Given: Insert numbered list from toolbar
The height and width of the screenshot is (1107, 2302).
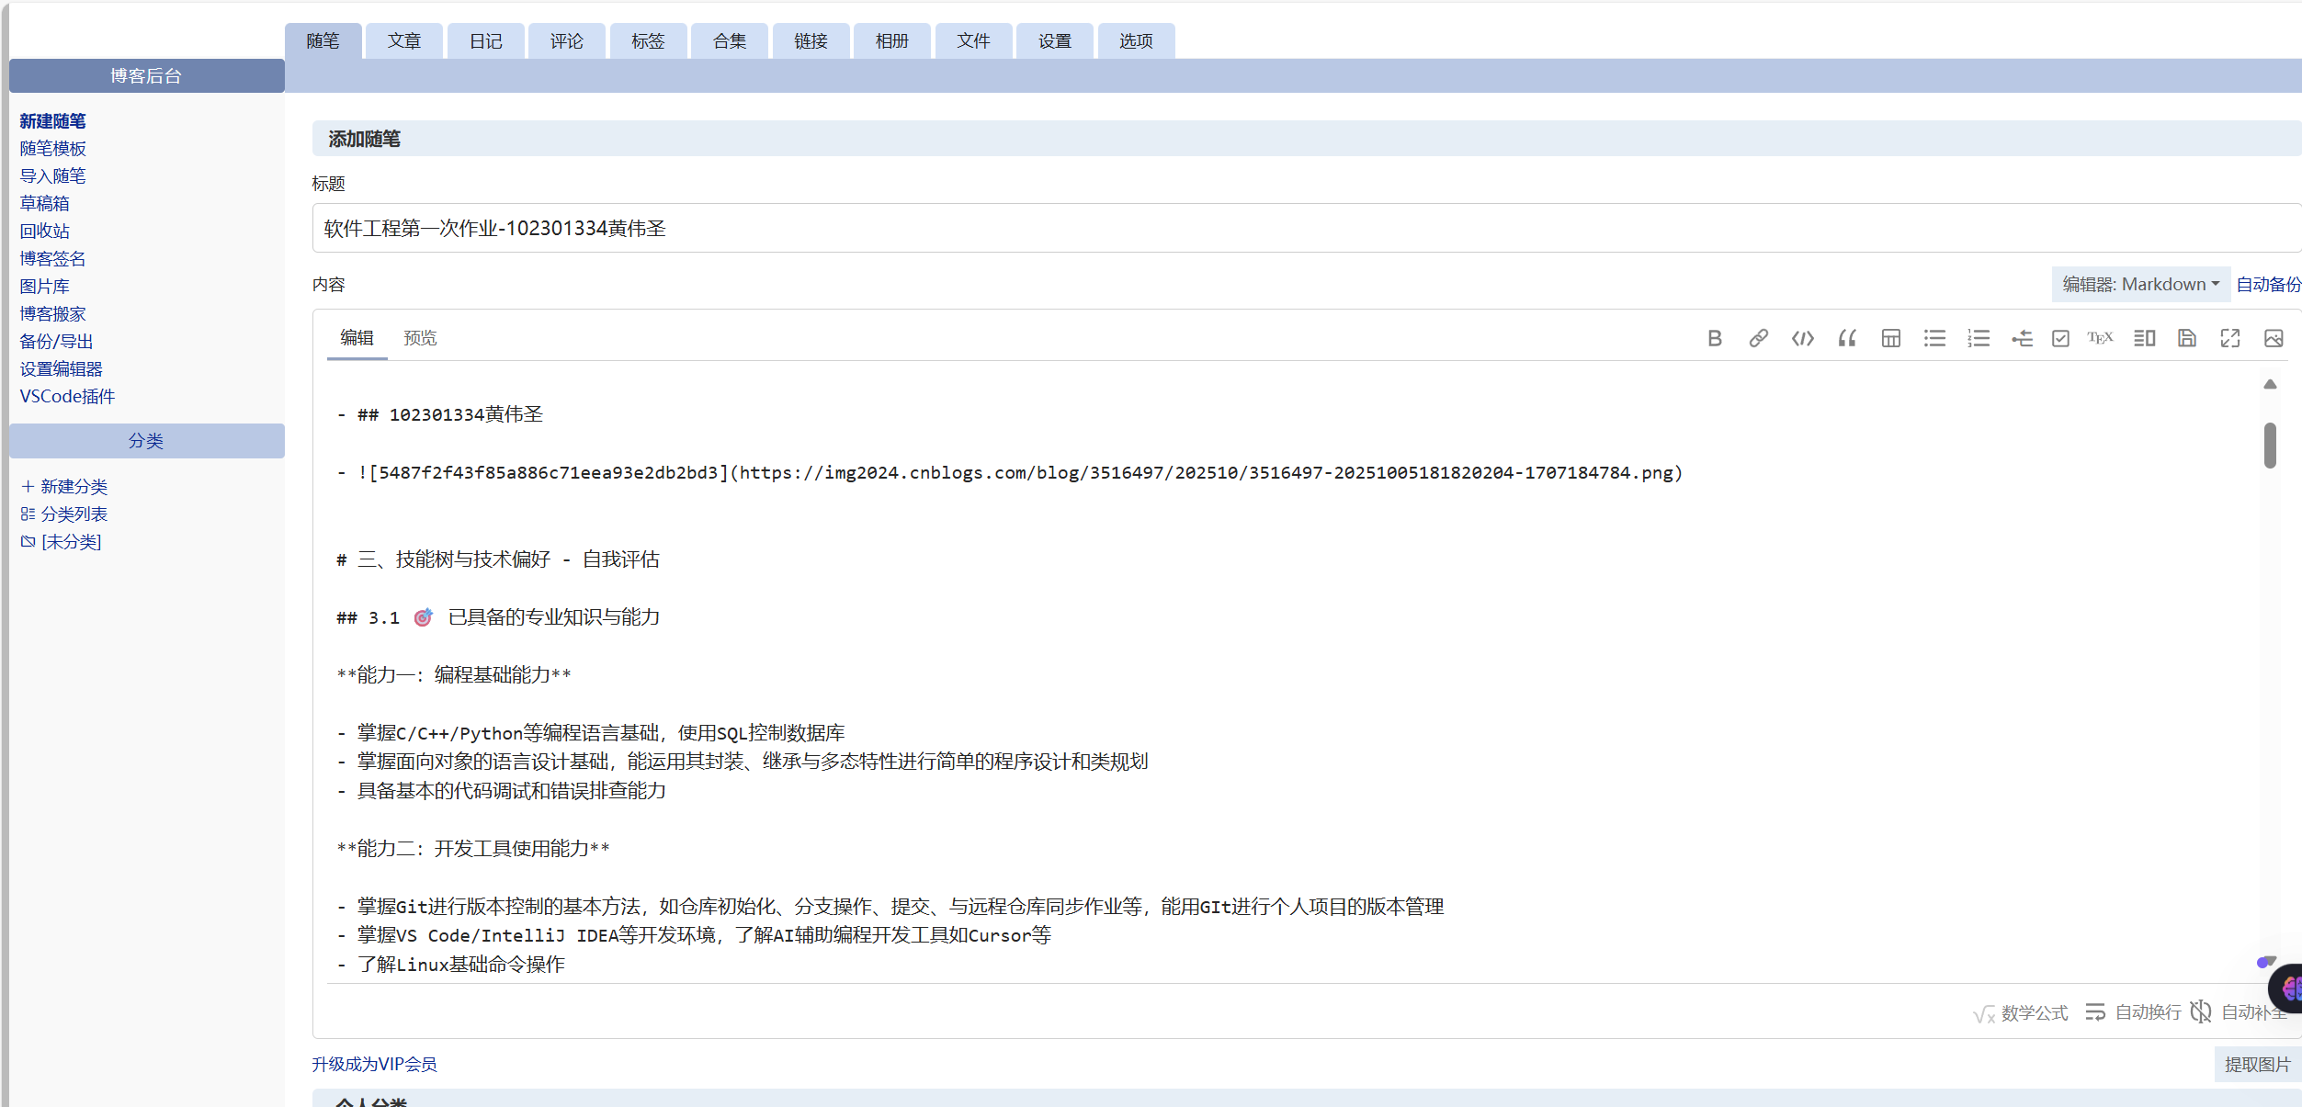Looking at the screenshot, I should coord(1979,338).
